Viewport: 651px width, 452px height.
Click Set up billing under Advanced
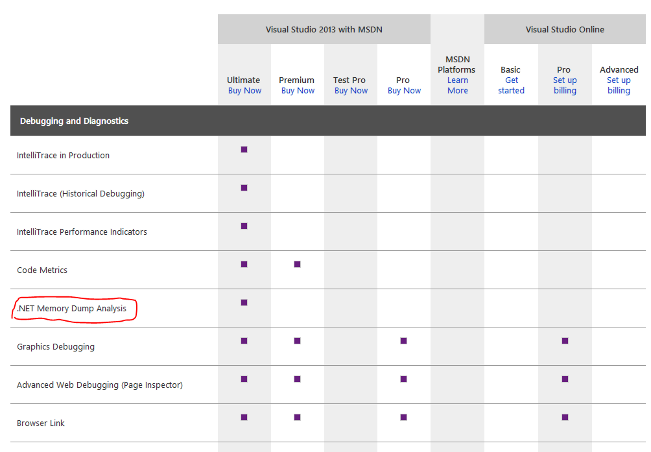619,85
